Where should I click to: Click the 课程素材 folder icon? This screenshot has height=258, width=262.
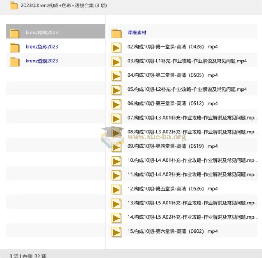116,33
